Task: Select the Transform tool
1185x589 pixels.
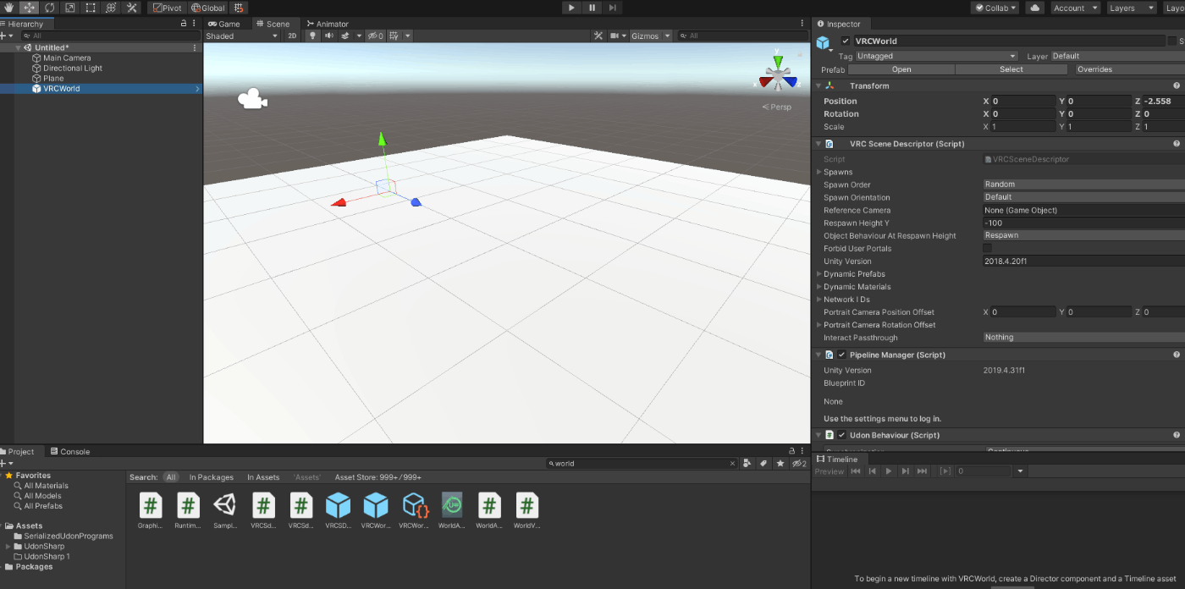Action: click(x=111, y=8)
